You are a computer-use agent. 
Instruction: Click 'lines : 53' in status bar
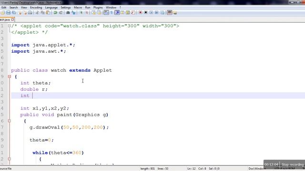click(x=163, y=169)
